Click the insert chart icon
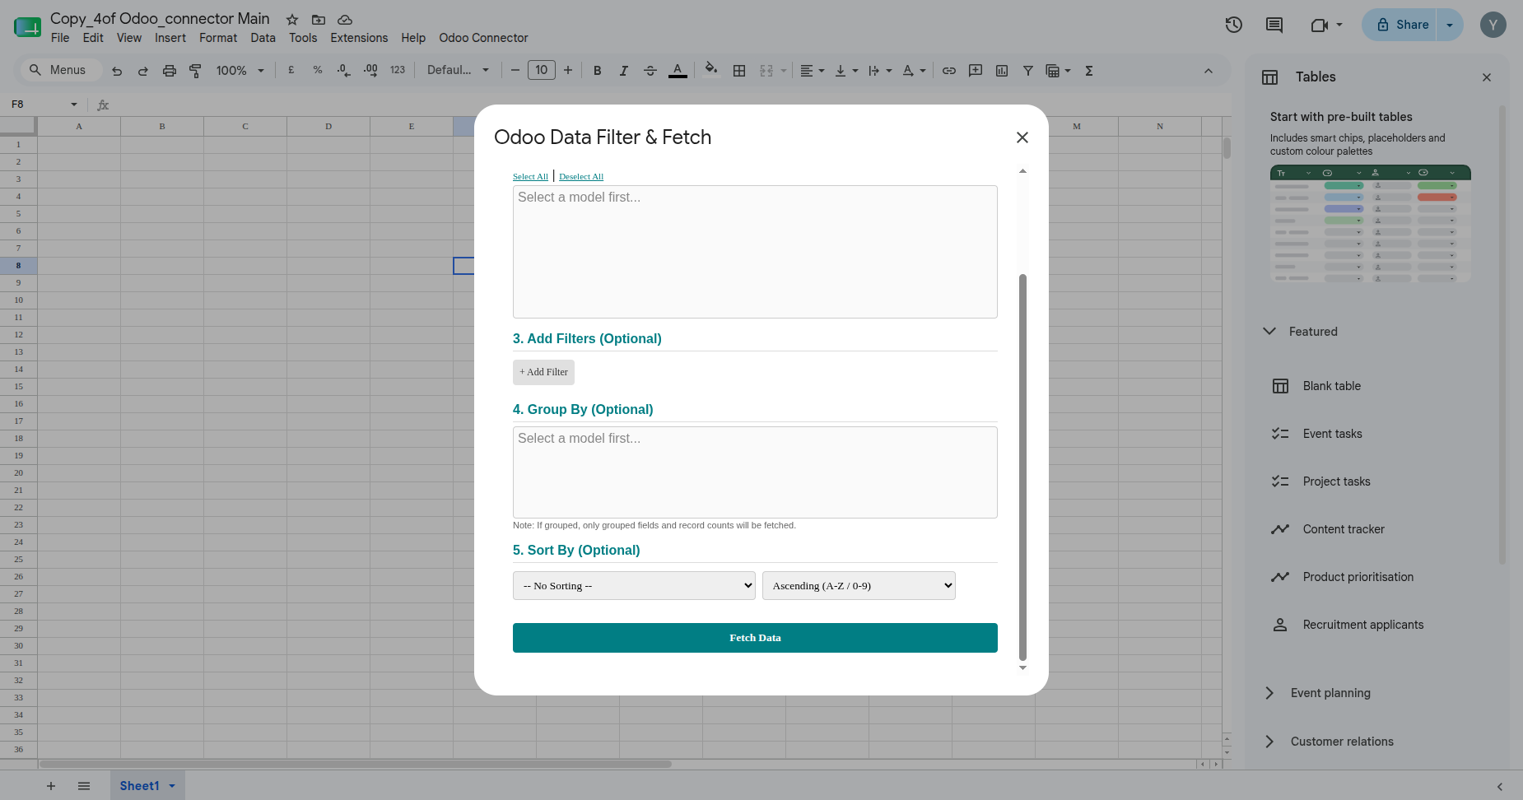The height and width of the screenshot is (800, 1523). 1002,71
